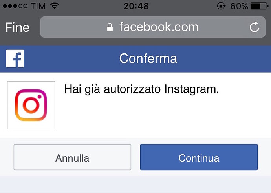The image size is (271, 193).
Task: Tap the cellular signal strength dots
Action: click(15, 6)
